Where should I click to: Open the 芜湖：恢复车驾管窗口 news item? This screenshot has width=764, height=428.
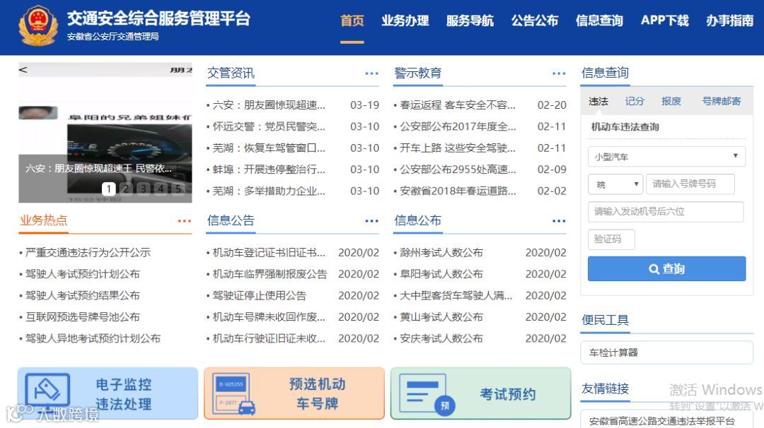click(x=269, y=148)
